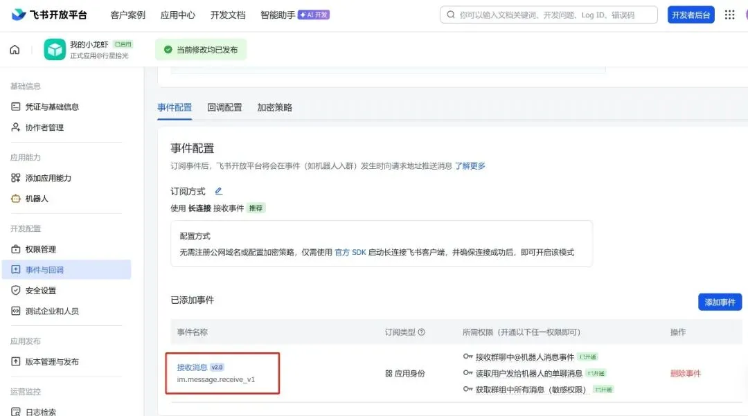Viewport: 748px width, 416px height.
Task: Open 智能助手 in top navigation
Action: pyautogui.click(x=278, y=15)
